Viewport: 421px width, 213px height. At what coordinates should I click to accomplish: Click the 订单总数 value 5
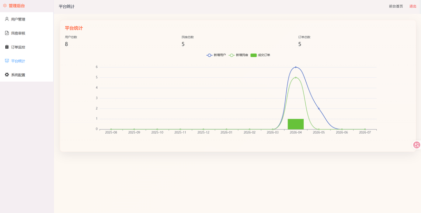point(299,44)
